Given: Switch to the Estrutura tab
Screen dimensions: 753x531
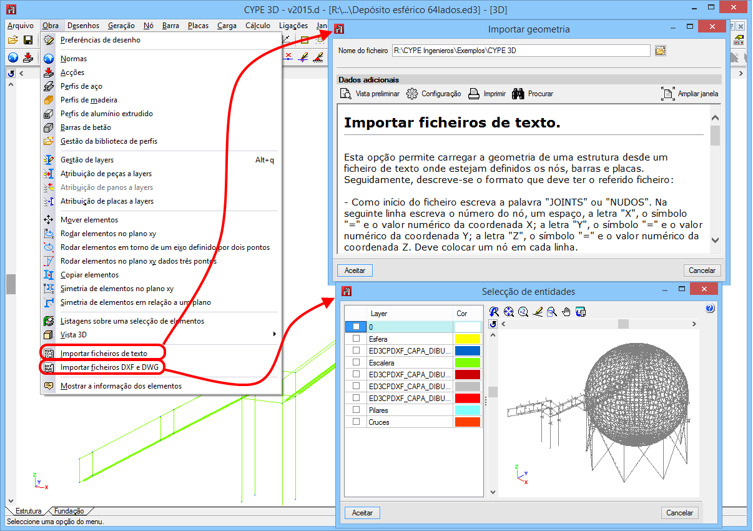Looking at the screenshot, I should tap(29, 511).
